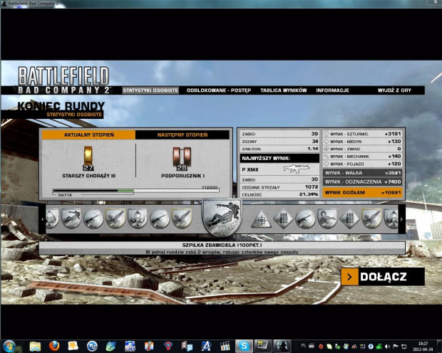This screenshot has height=353, width=442.
Task: Click the Wynik - Odznaczenia +7400 row
Action: 362,182
